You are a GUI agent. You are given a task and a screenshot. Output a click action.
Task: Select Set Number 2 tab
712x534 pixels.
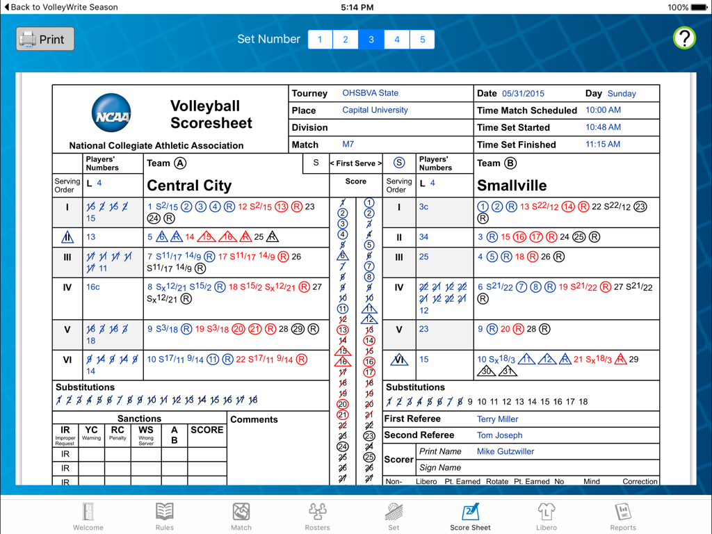coord(346,40)
